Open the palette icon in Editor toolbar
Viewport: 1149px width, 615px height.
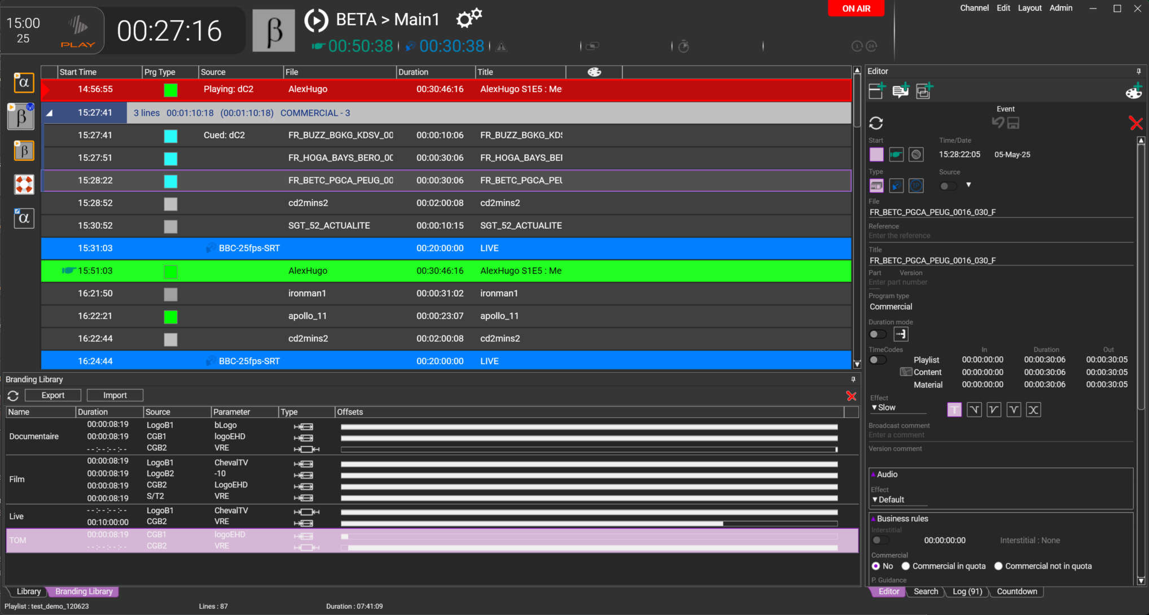coord(1134,91)
